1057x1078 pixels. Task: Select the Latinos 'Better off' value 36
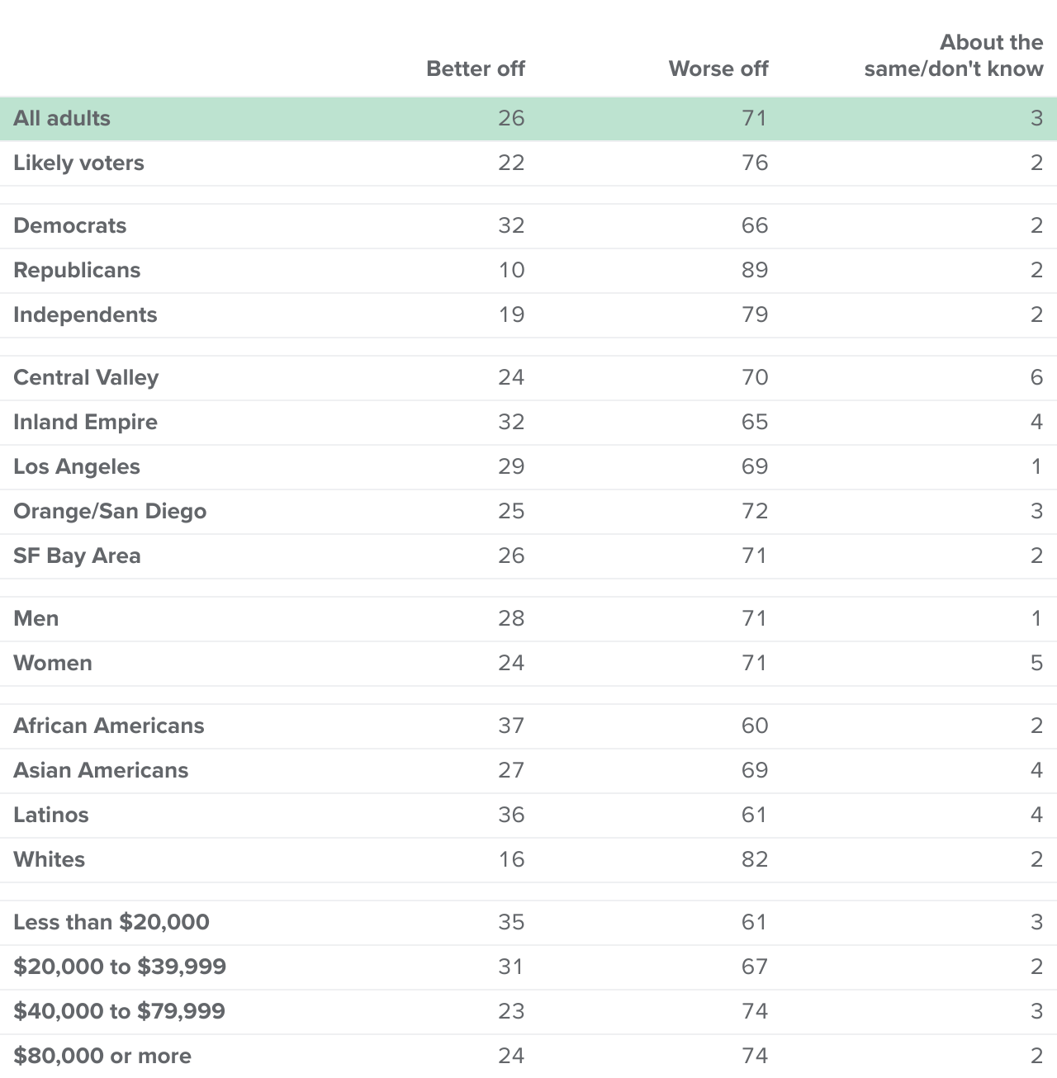pyautogui.click(x=511, y=815)
